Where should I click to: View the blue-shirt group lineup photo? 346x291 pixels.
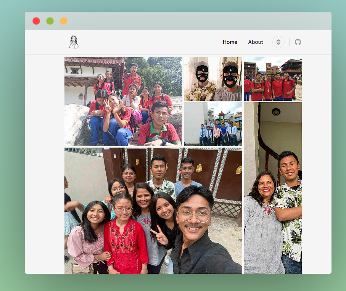(x=212, y=124)
